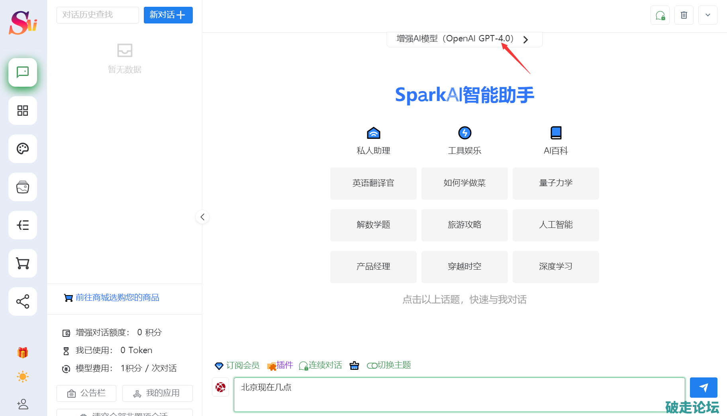Click the 新对话 new chat button

(x=168, y=15)
